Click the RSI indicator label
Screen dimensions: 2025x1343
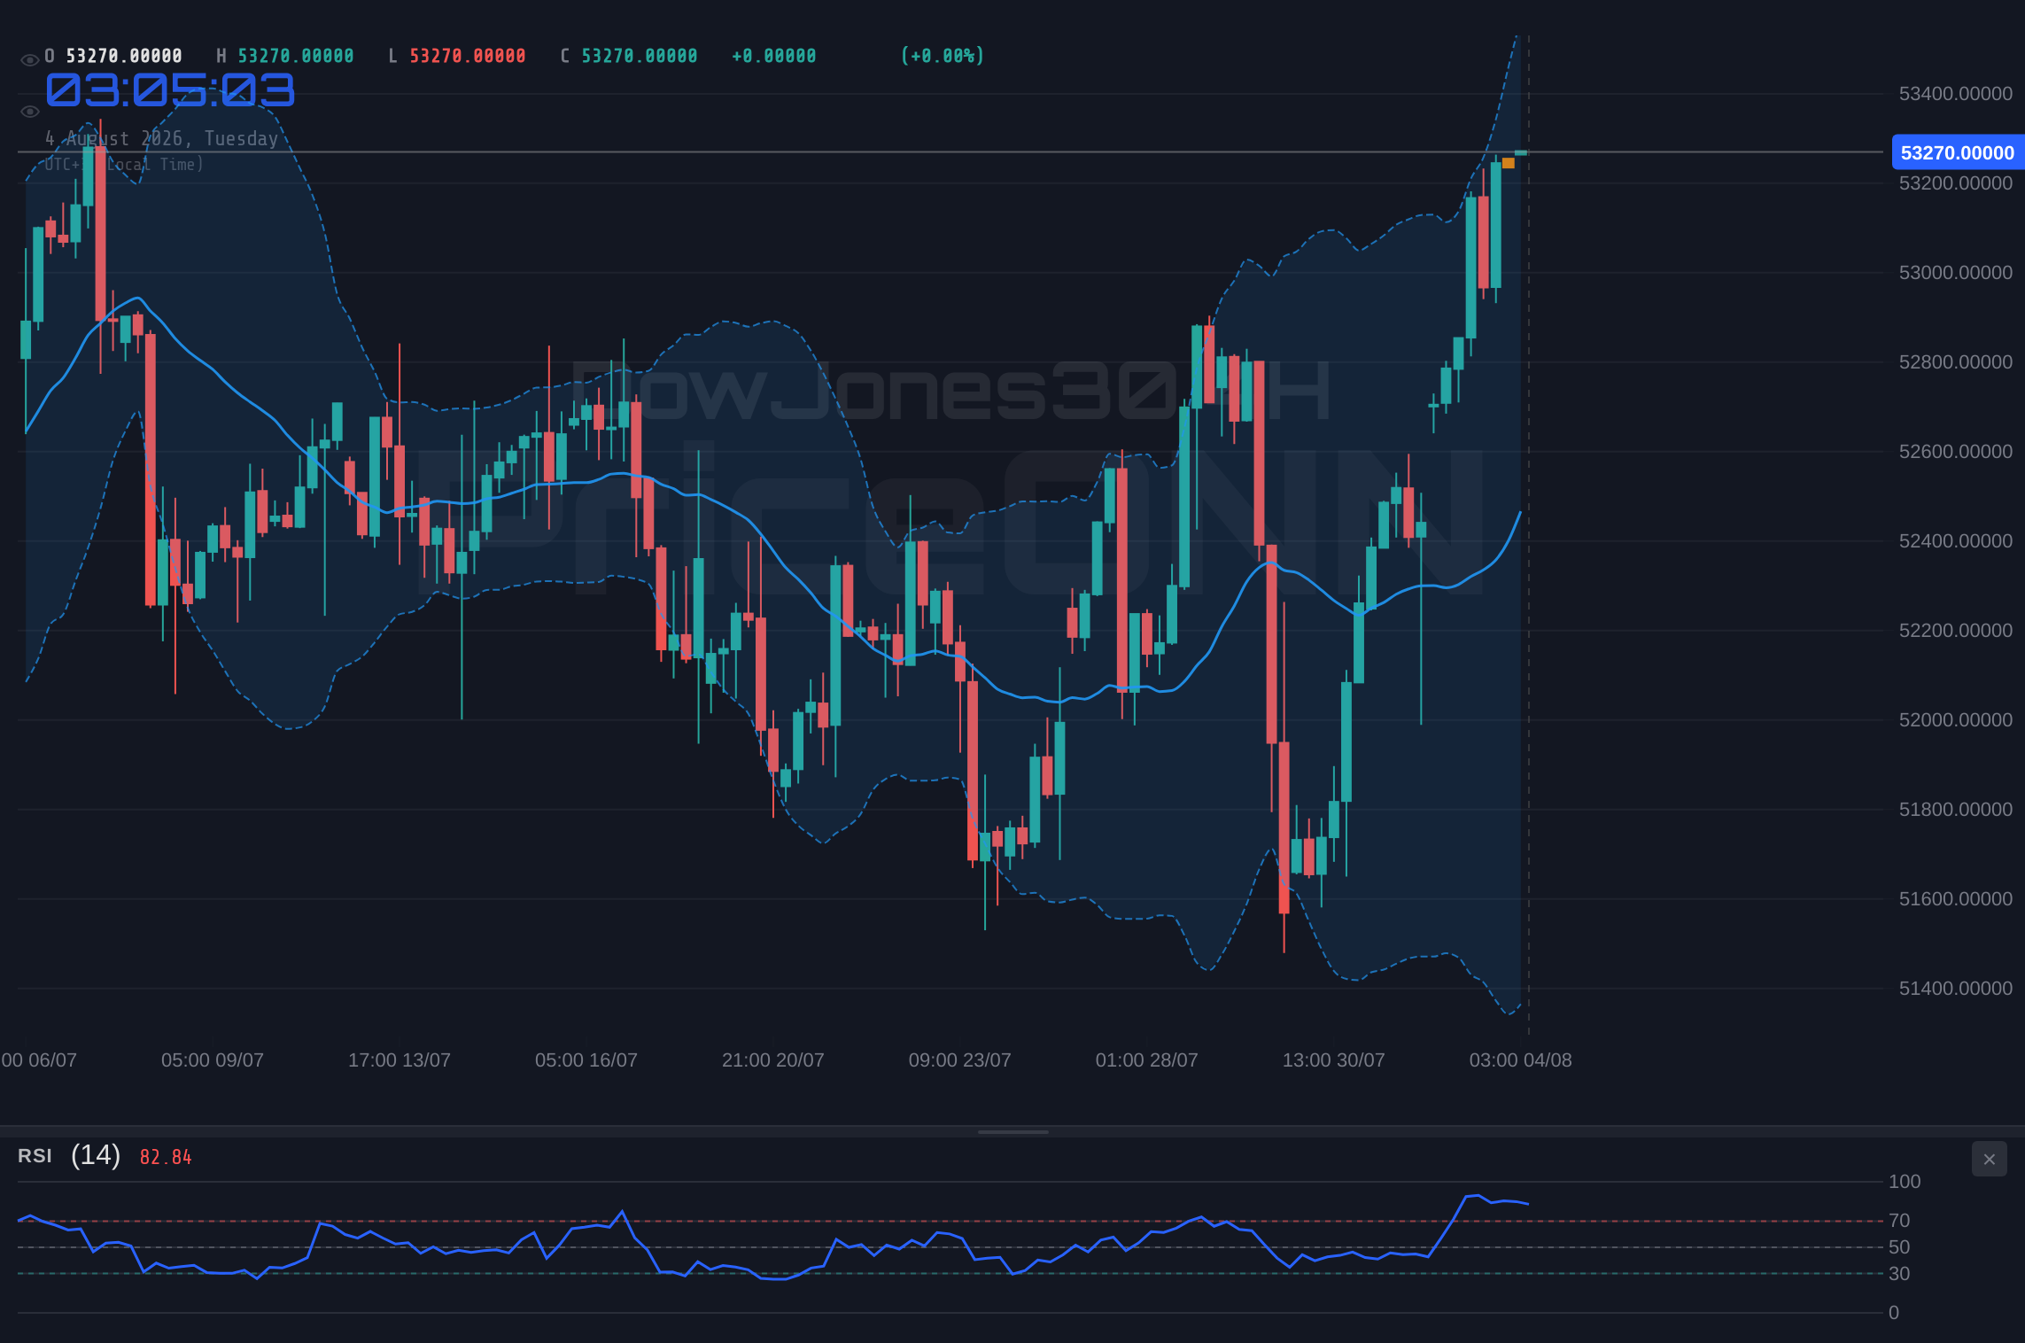click(x=35, y=1156)
